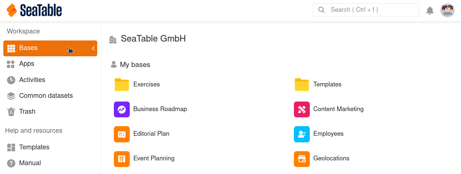The image size is (461, 174).
Task: Open the Exercises folder
Action: (122, 85)
